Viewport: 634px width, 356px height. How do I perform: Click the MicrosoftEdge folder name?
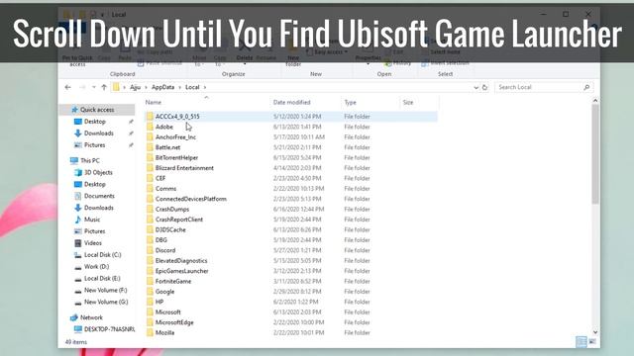click(174, 322)
